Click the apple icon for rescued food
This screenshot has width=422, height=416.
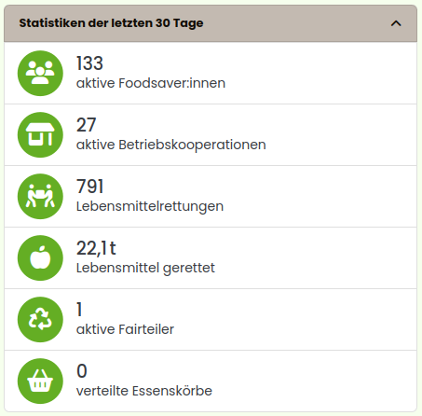point(40,258)
